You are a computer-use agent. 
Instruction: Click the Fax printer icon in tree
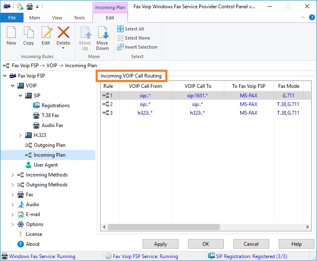21,195
